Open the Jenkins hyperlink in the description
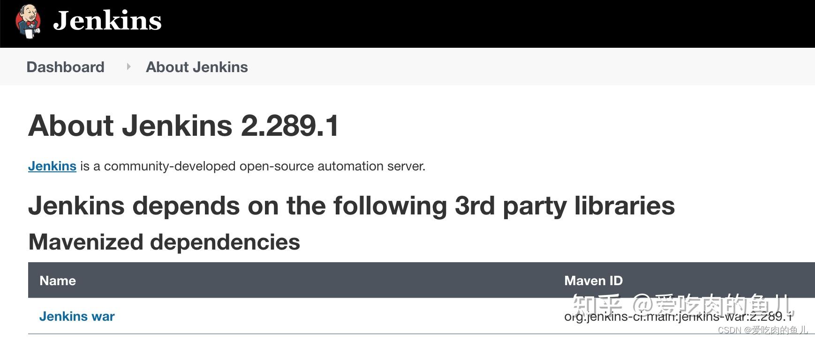The width and height of the screenshot is (815, 339). pyautogui.click(x=52, y=166)
